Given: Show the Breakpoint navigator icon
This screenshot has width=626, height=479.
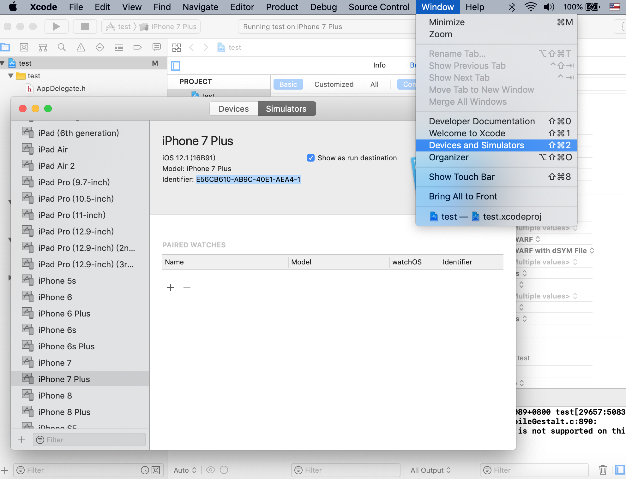Looking at the screenshot, I should click(137, 47).
